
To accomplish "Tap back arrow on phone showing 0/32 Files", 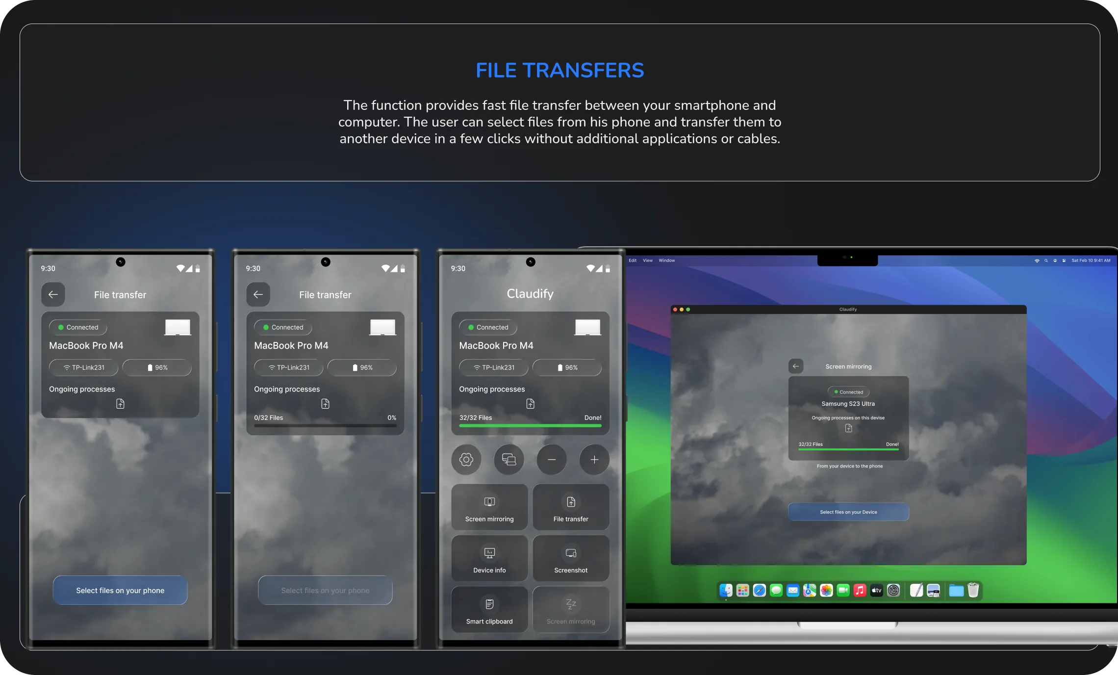I will 258,294.
